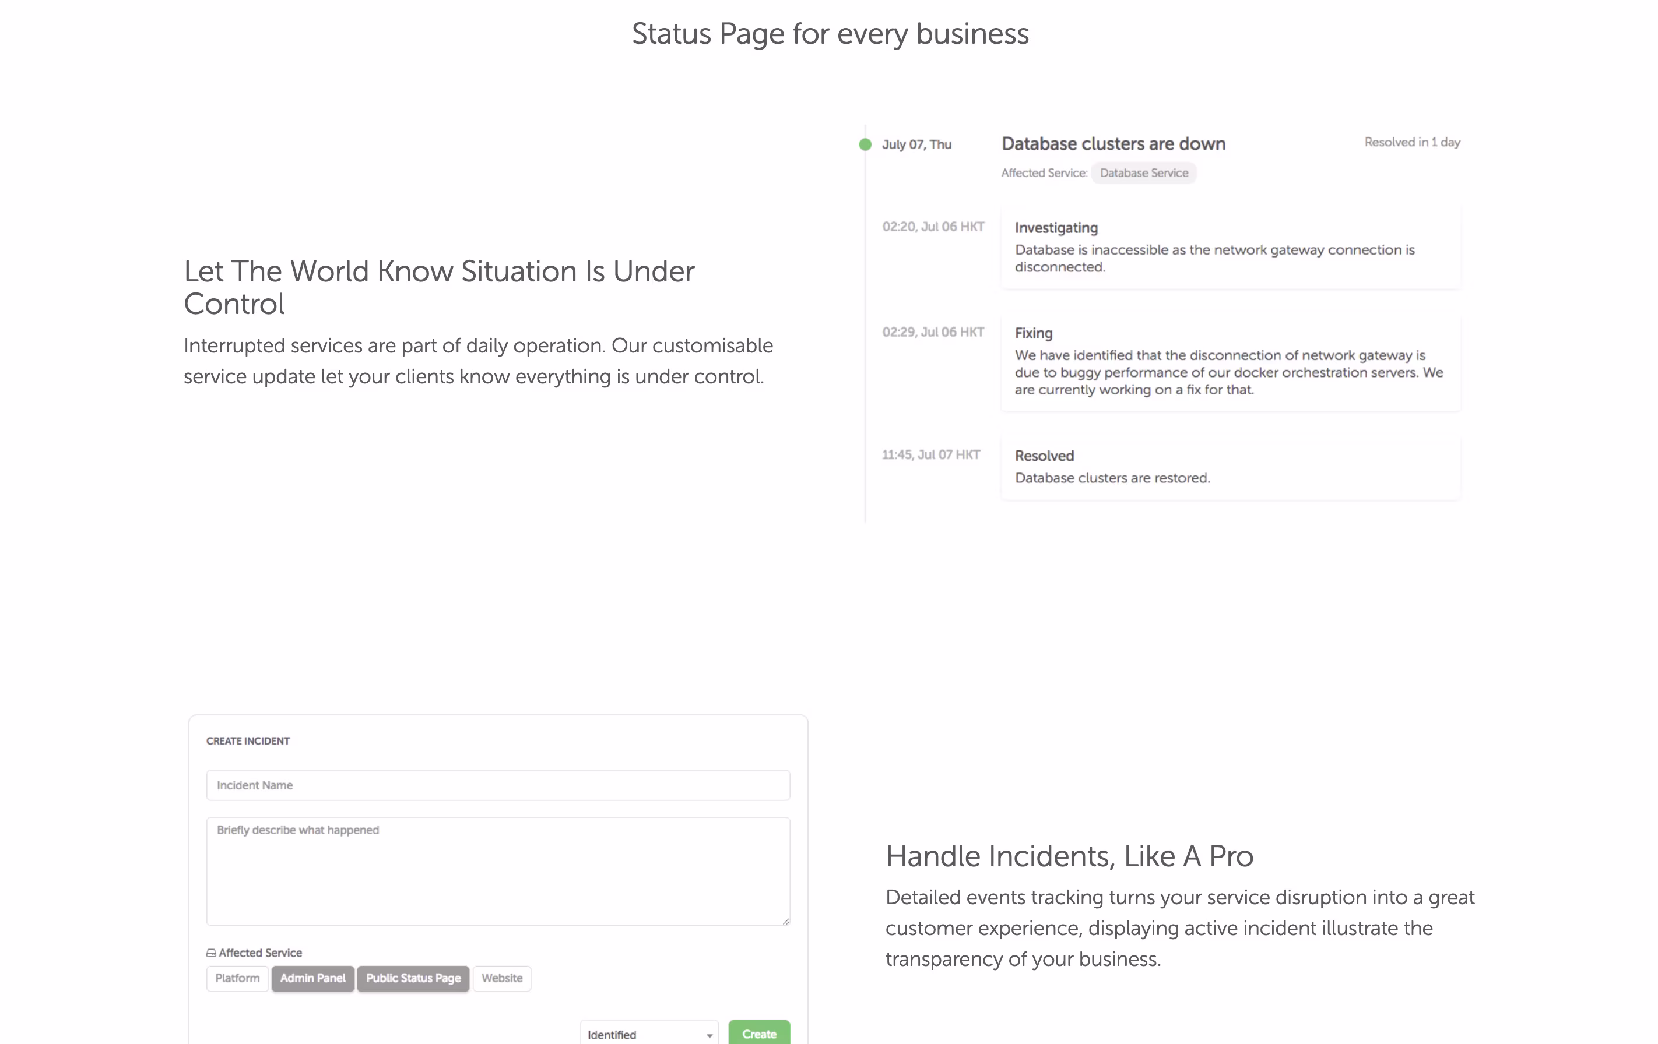Click the Database Service tag
This screenshot has width=1658, height=1044.
[1144, 173]
